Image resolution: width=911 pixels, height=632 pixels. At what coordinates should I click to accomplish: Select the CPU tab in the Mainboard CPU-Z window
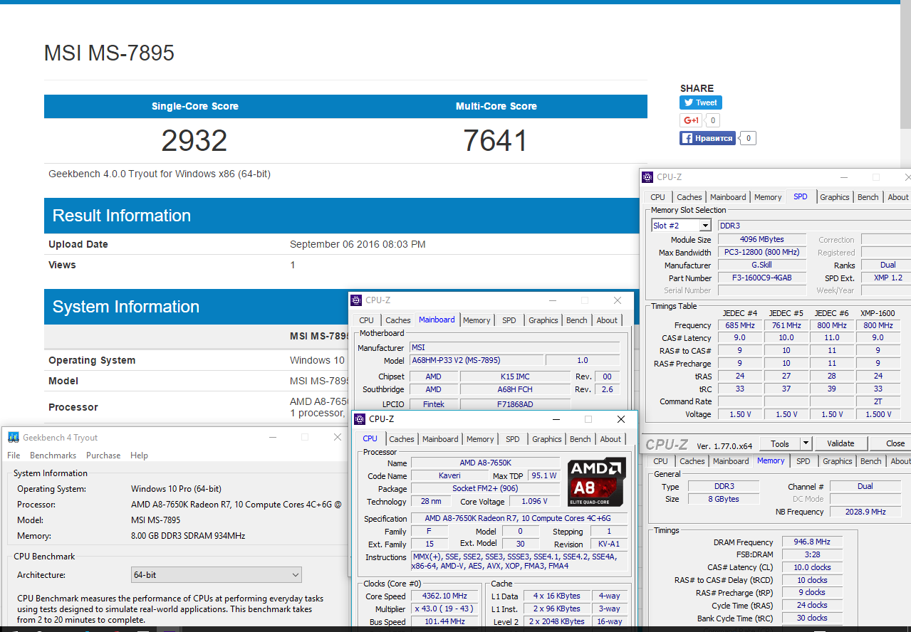coord(366,320)
